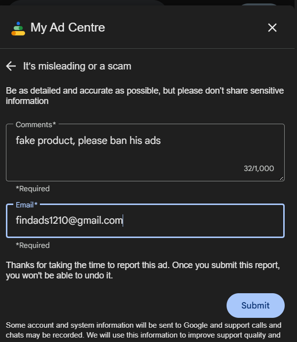Image resolution: width=297 pixels, height=342 pixels.
Task: Click the Comments field label
Action: point(35,125)
